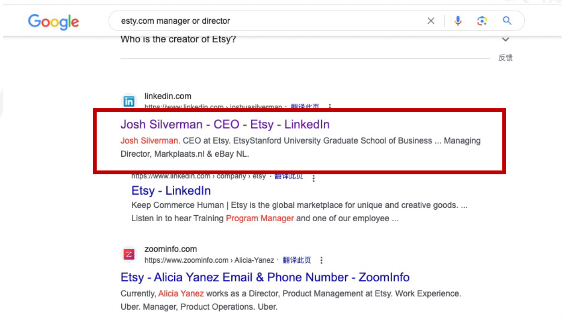This screenshot has height=317, width=562.
Task: Open Alicia Yanez ZoomInfo result
Action: (x=265, y=277)
